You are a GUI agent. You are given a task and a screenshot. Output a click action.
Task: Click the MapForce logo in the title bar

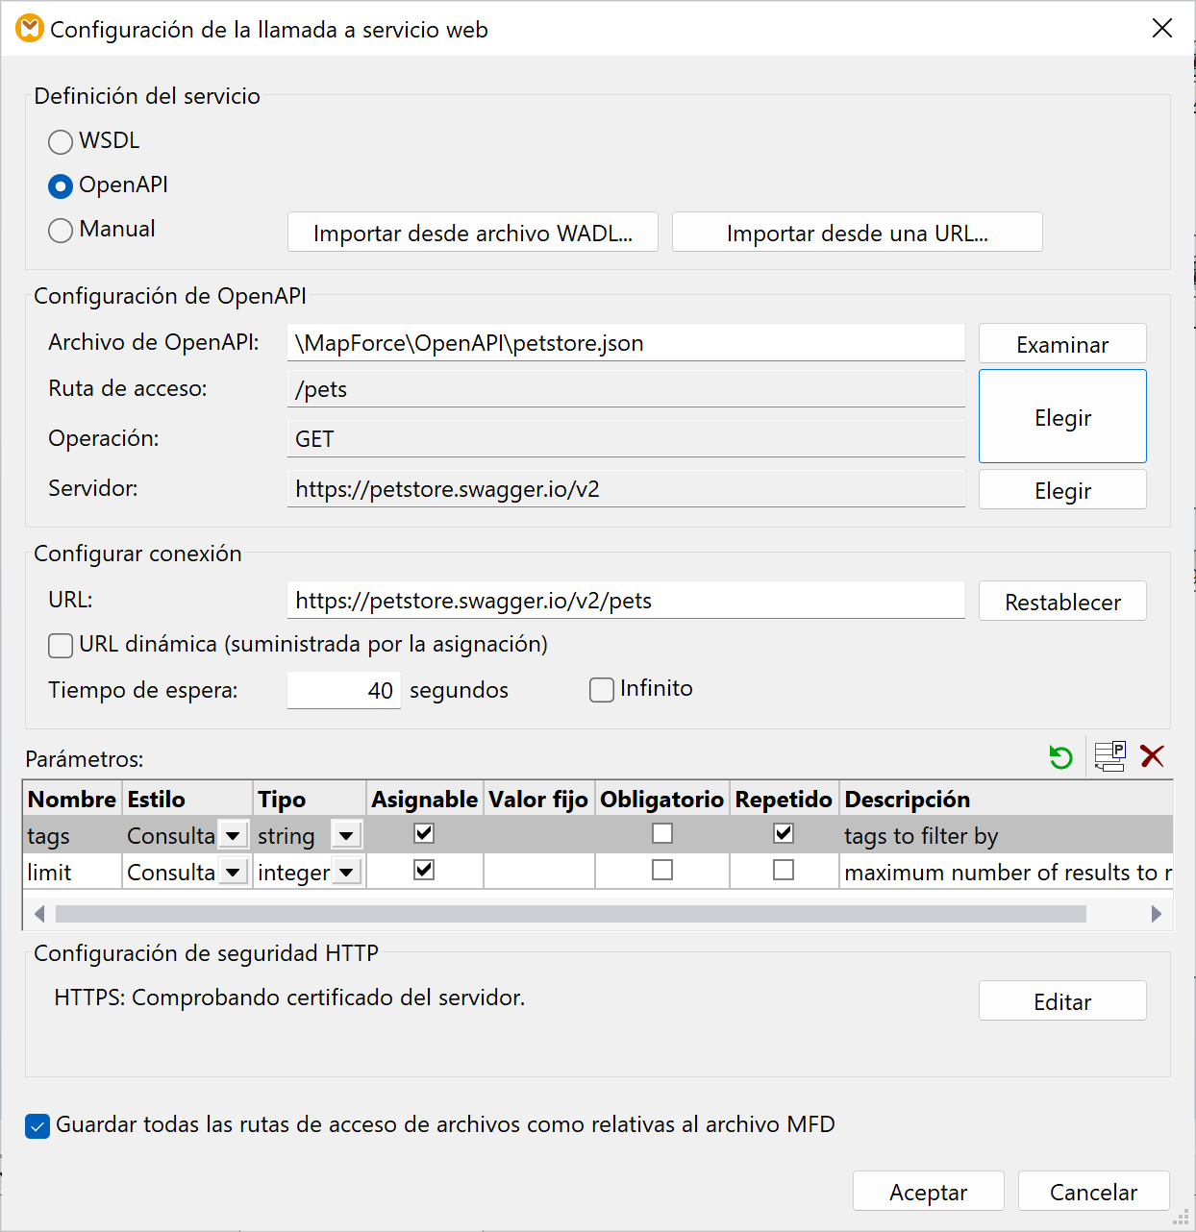point(28,29)
